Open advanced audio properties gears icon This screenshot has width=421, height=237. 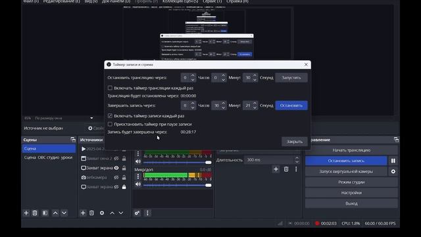pyautogui.click(x=137, y=213)
